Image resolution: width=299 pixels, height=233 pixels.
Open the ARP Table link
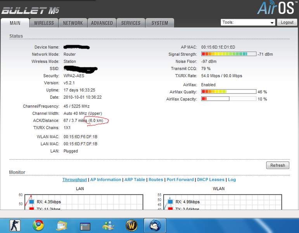(135, 179)
